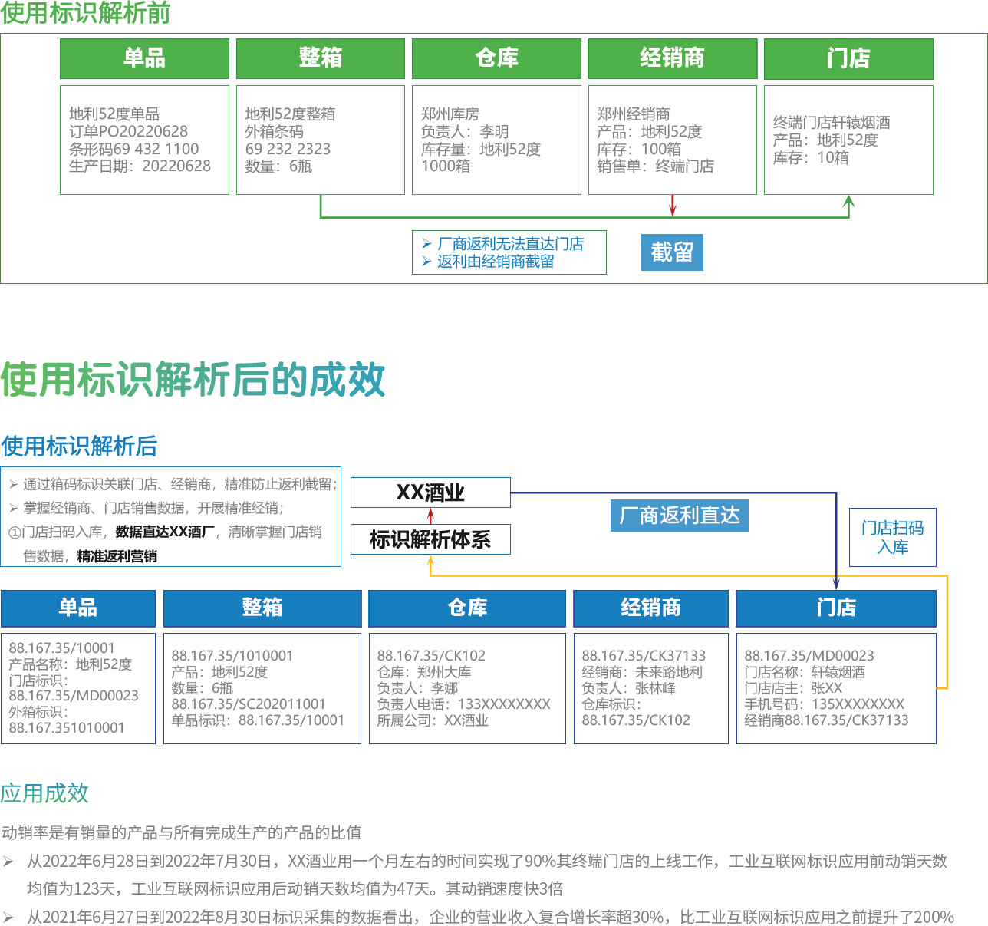Click the green 门店 header

tap(848, 58)
